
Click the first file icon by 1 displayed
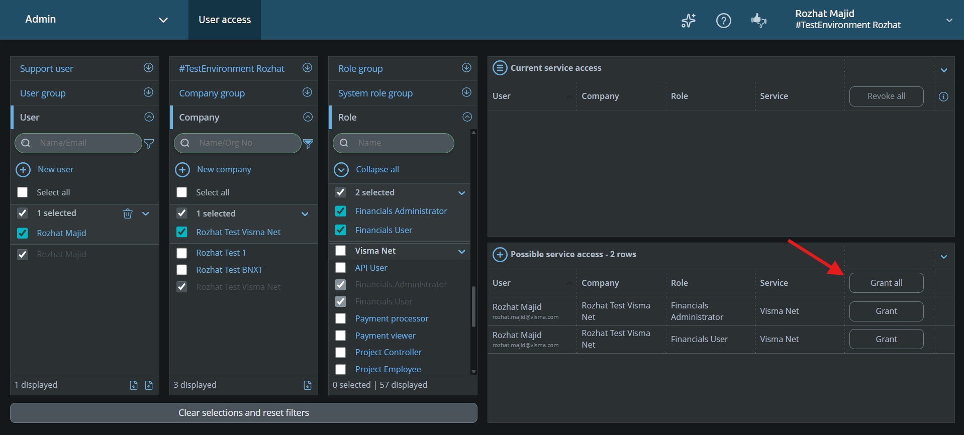click(x=134, y=385)
